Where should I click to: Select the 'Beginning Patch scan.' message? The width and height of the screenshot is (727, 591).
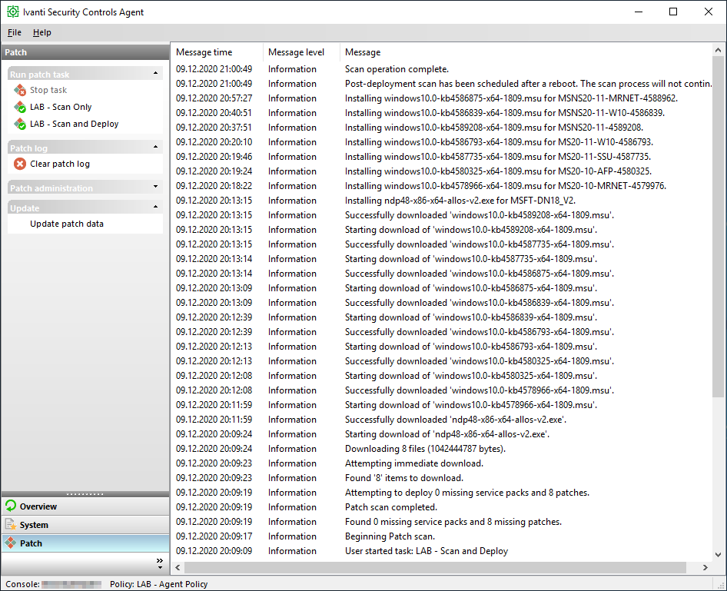point(390,536)
